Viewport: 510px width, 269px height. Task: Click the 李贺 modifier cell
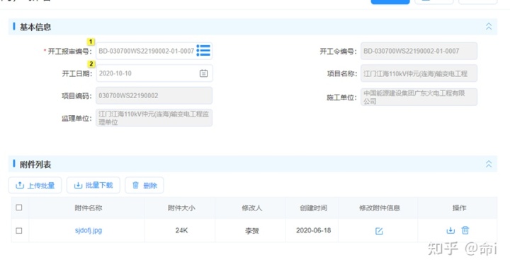pos(251,231)
